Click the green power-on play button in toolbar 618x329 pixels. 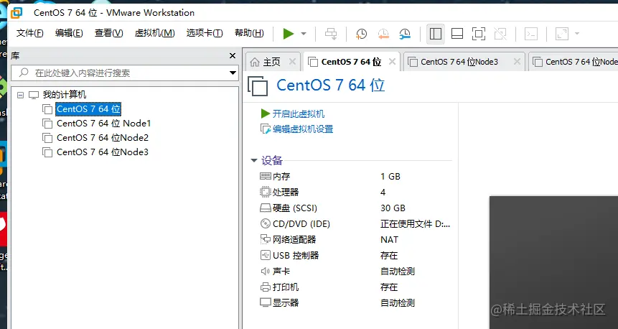(x=289, y=34)
